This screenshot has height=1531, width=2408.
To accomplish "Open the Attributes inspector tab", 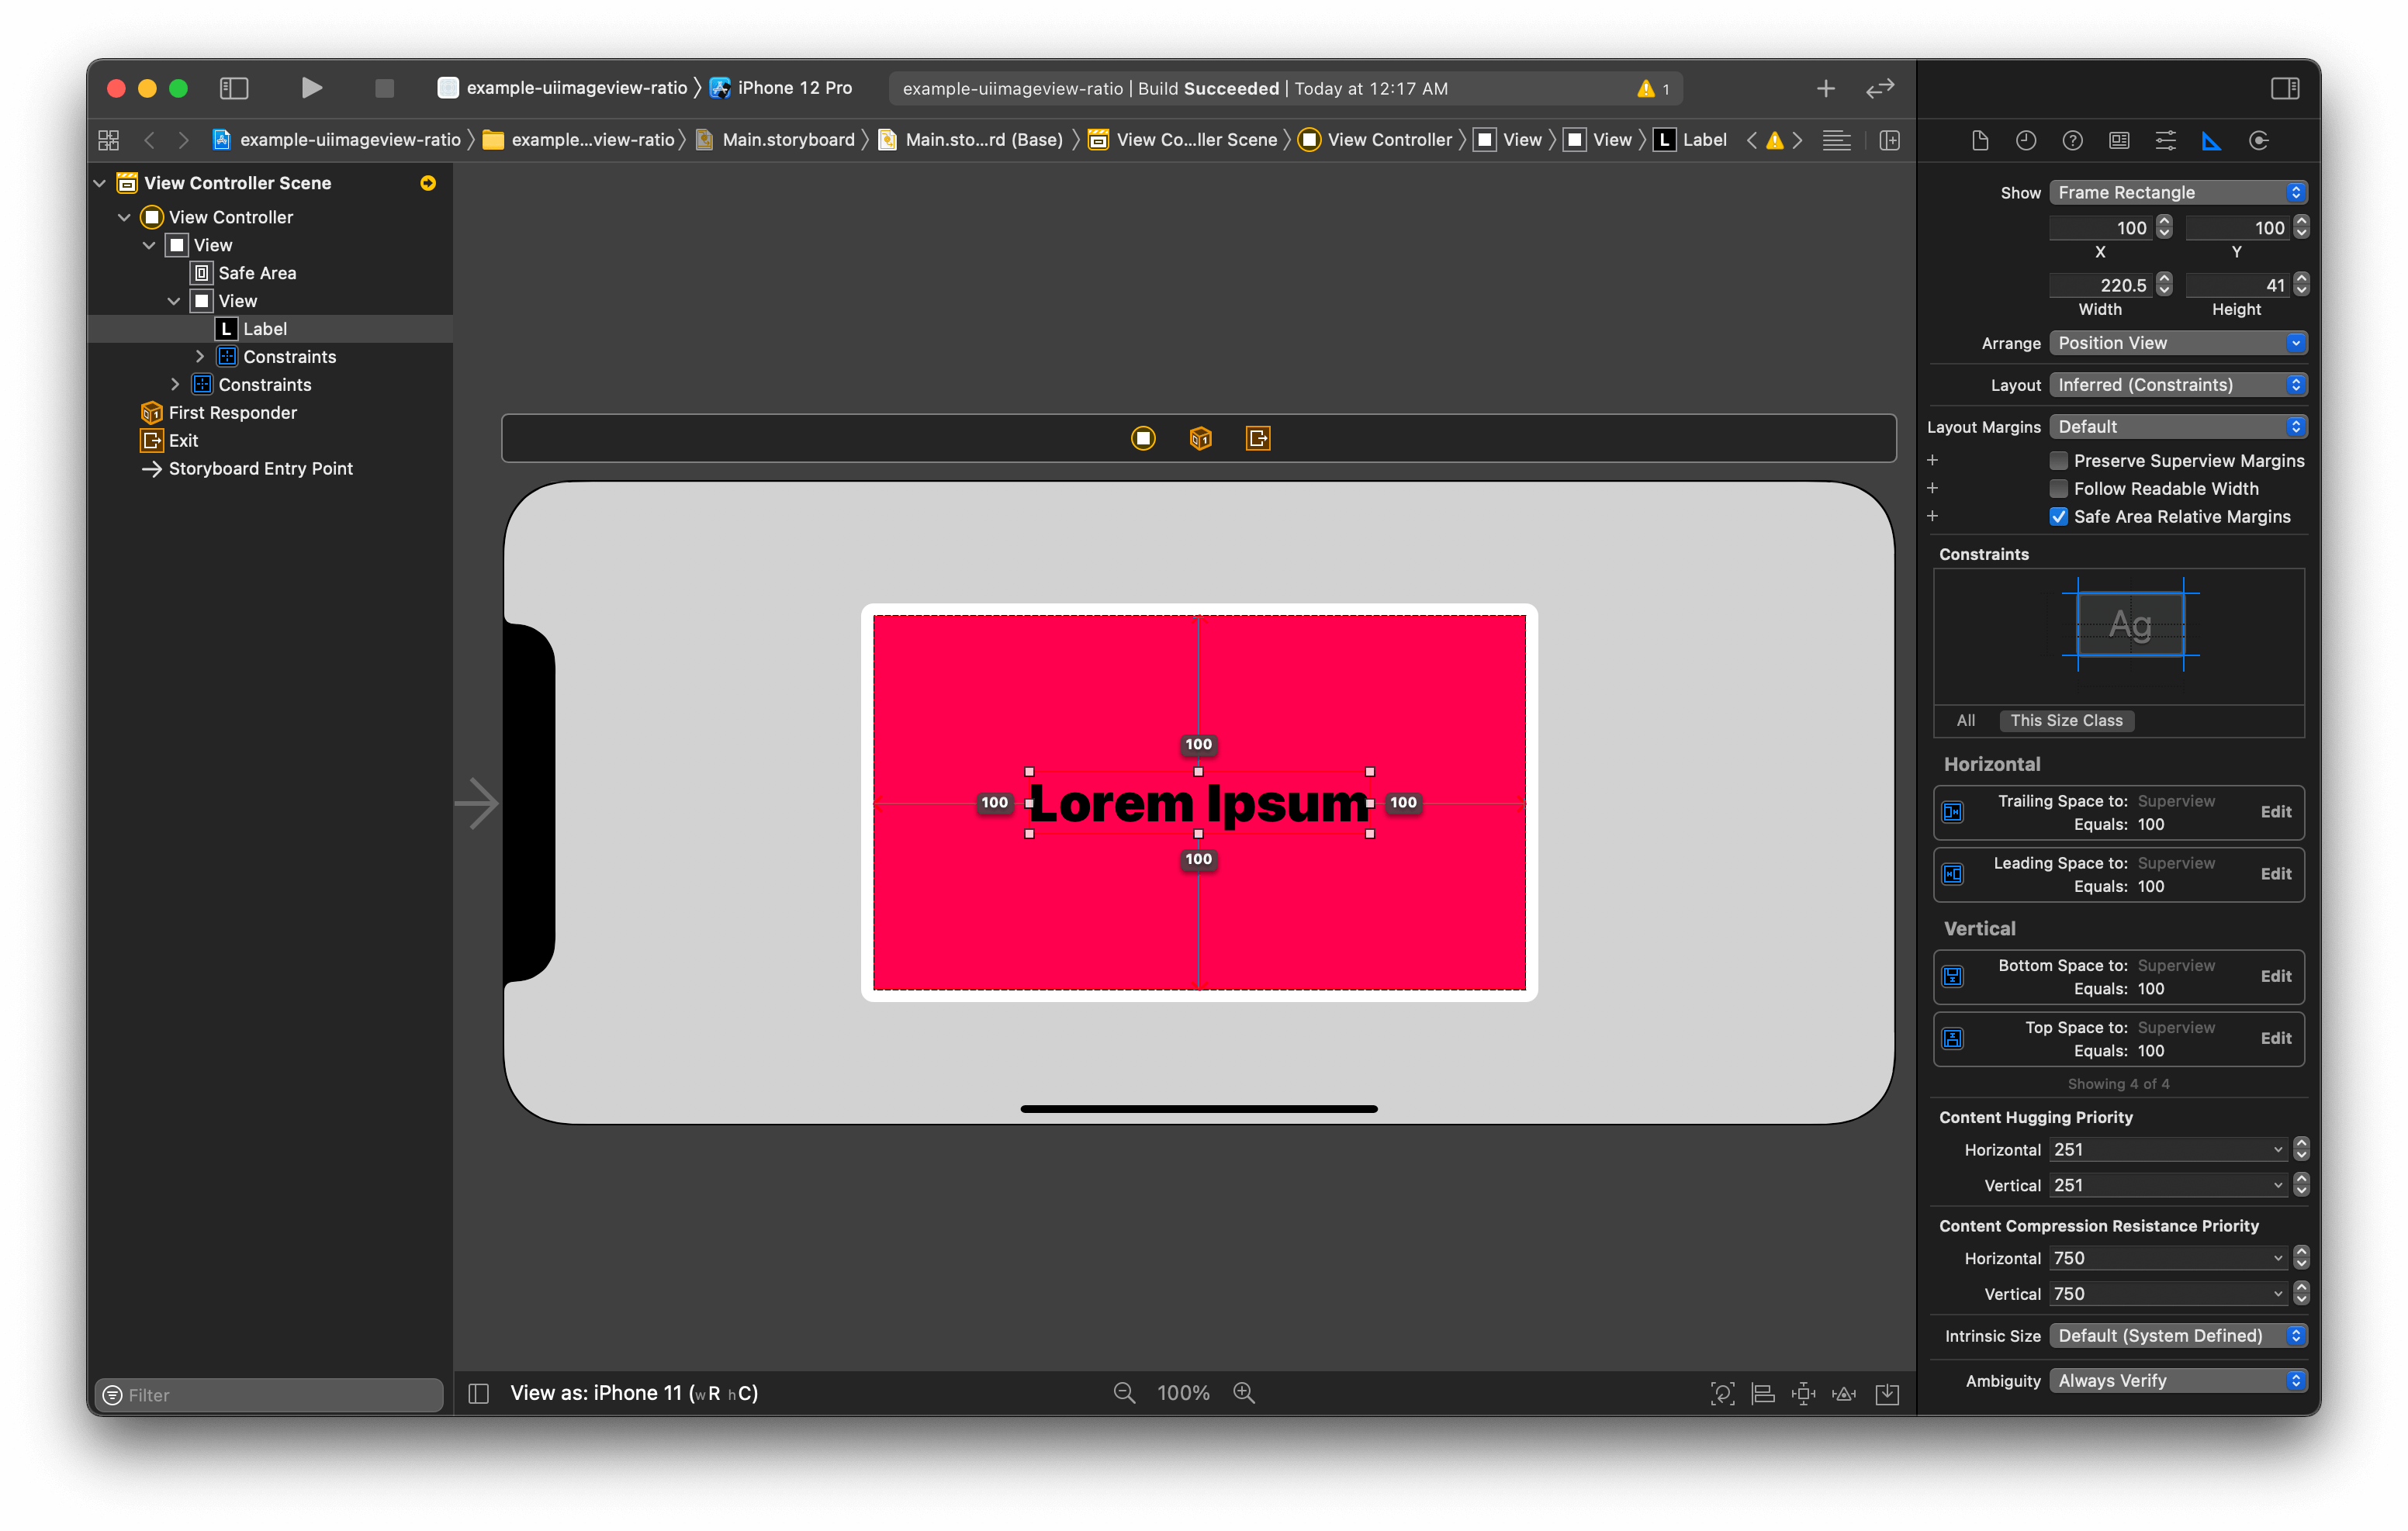I will click(x=2165, y=141).
